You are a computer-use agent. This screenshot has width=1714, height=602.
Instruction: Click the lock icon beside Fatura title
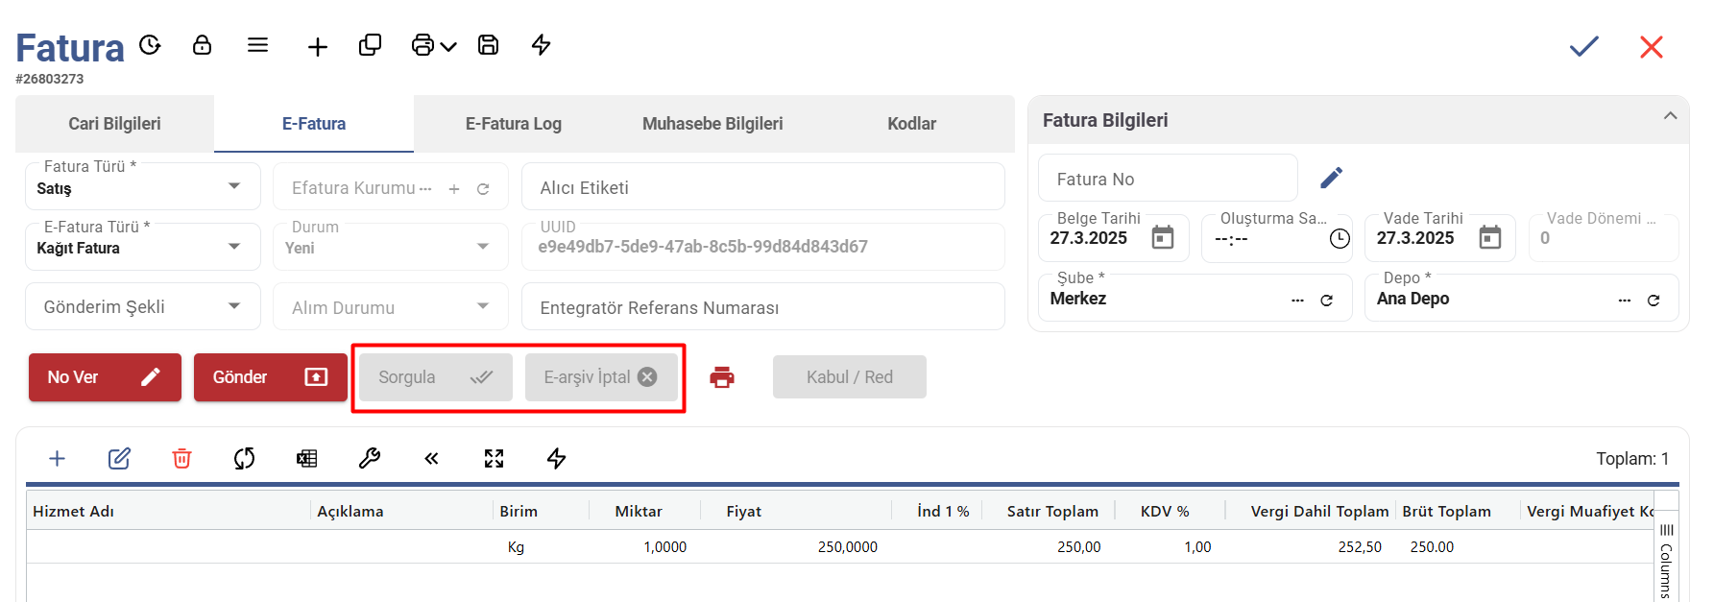pyautogui.click(x=202, y=45)
